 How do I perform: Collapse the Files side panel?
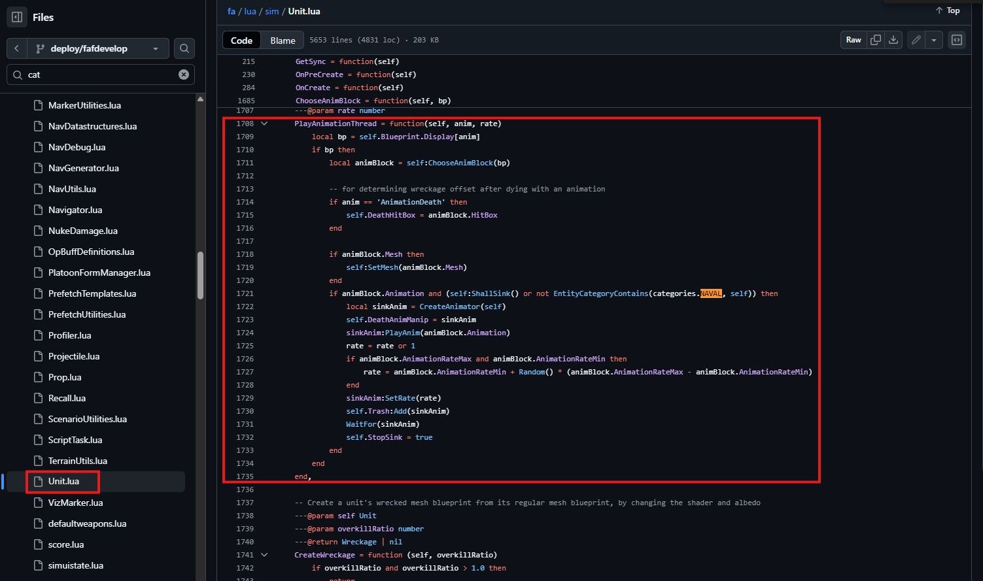click(17, 17)
